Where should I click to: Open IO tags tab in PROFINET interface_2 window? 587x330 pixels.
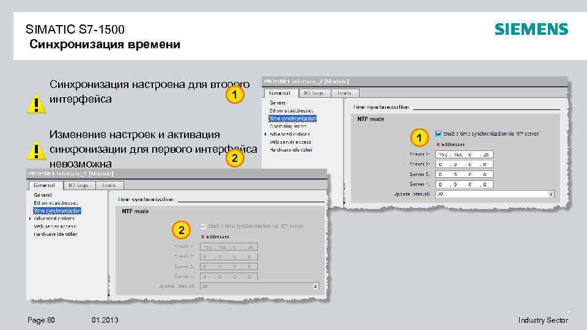click(314, 93)
